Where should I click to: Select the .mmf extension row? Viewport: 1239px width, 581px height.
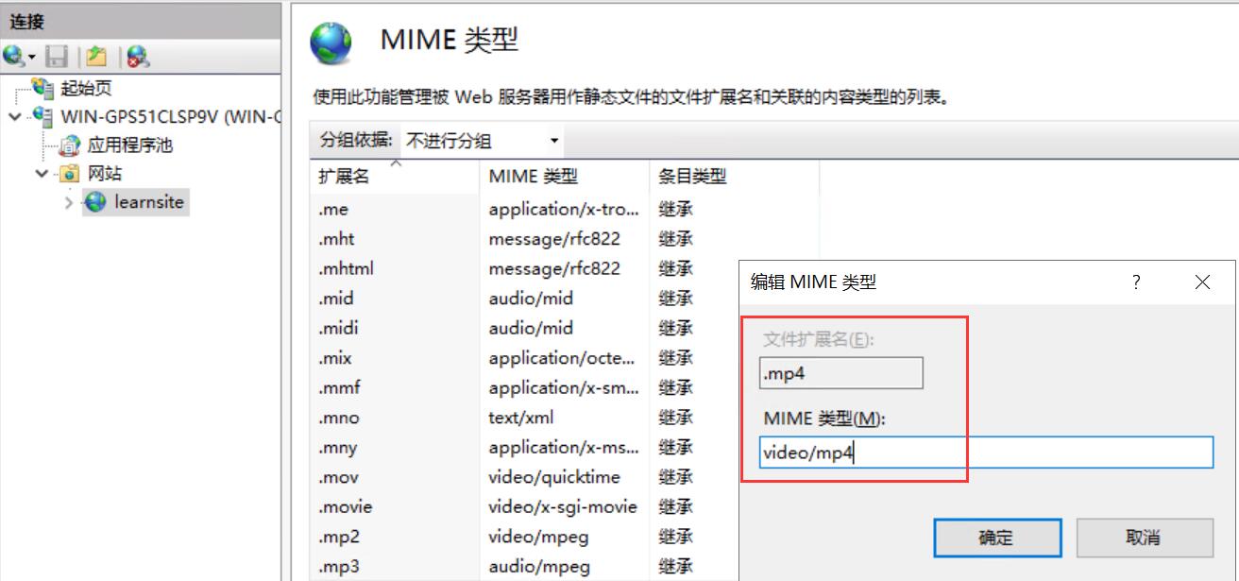tap(339, 387)
